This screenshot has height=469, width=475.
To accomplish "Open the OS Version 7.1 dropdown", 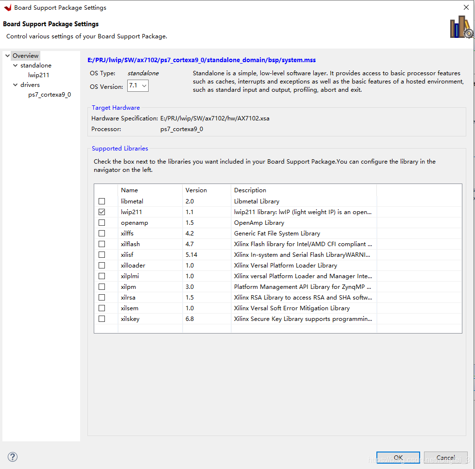I will 138,85.
